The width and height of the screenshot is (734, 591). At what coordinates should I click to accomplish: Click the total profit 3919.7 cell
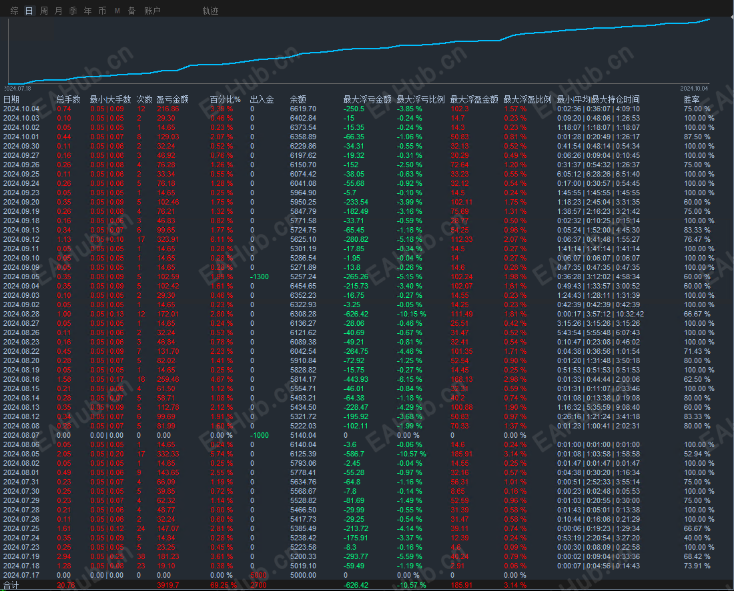[167, 585]
